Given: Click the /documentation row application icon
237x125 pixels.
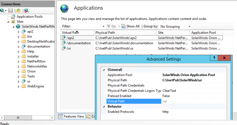Looking at the screenshot, I should point(64,43).
